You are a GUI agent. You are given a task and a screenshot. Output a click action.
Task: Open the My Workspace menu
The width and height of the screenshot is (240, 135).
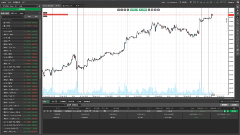point(172,2)
